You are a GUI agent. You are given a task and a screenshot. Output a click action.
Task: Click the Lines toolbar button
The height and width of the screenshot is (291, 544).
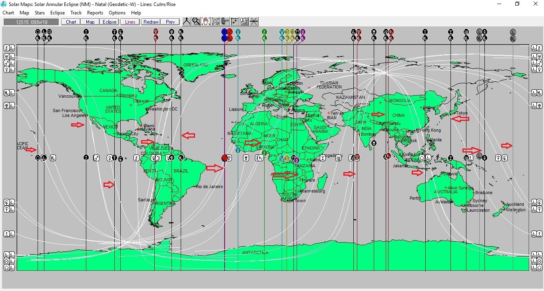(x=130, y=22)
